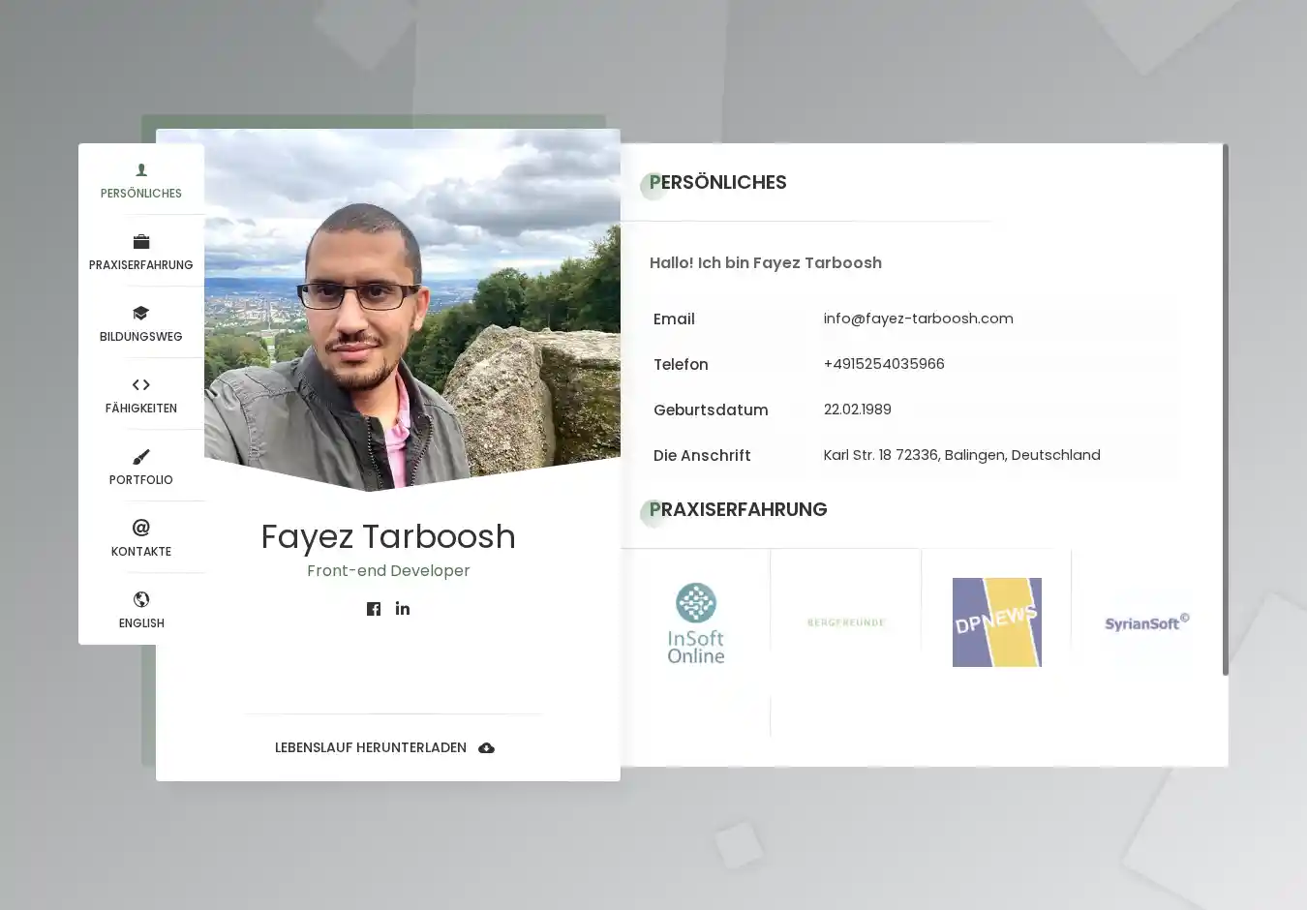Select the SyrianSoft company logo
The image size is (1307, 910).
pos(1146,622)
